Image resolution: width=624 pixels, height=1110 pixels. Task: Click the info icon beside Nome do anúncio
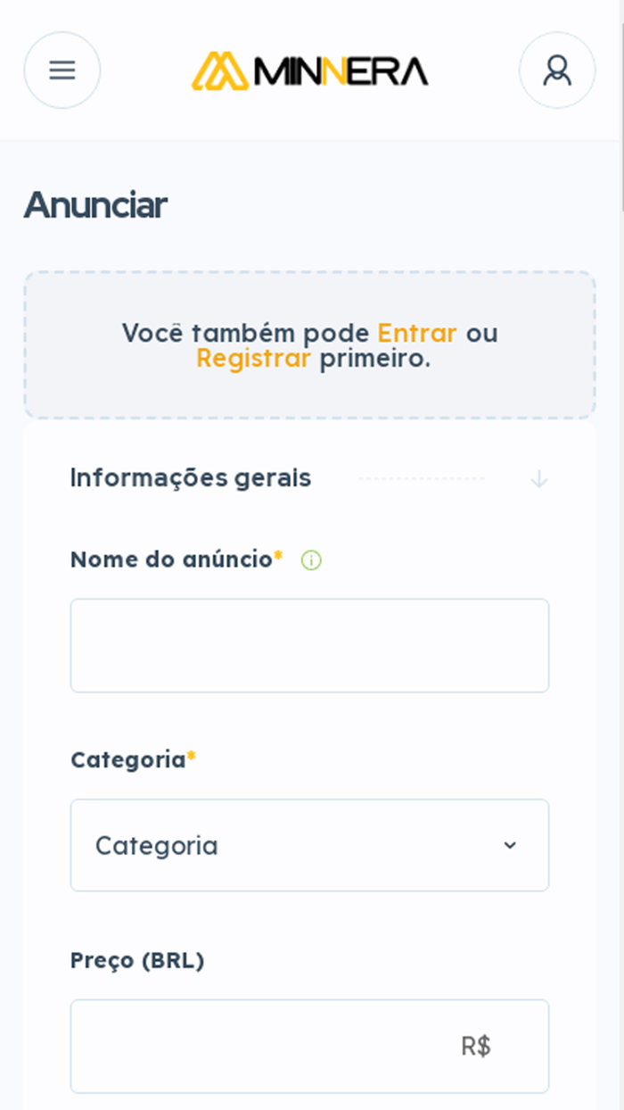coord(311,560)
